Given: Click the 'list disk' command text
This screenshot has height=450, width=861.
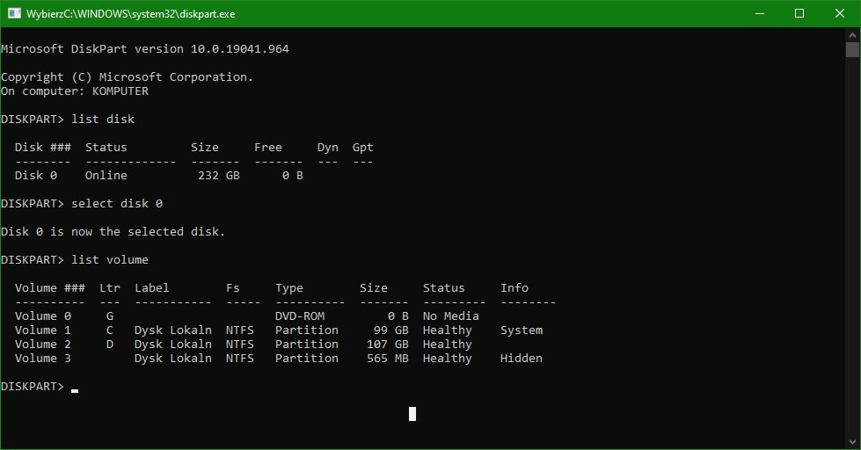Looking at the screenshot, I should tap(103, 119).
